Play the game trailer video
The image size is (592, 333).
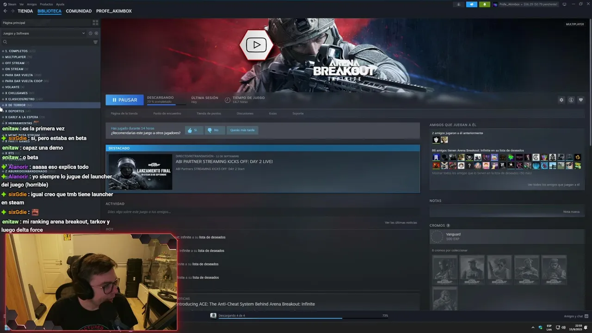256,45
